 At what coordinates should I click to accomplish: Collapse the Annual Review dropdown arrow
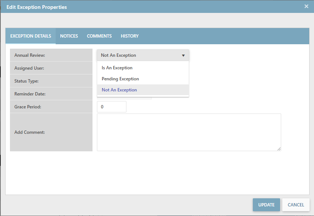183,56
